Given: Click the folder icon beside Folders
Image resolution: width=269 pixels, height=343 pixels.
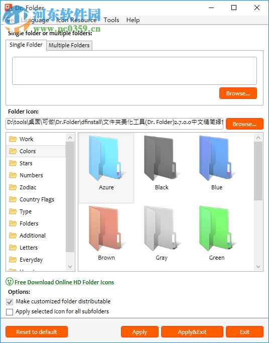Looking at the screenshot, I should point(13,223).
